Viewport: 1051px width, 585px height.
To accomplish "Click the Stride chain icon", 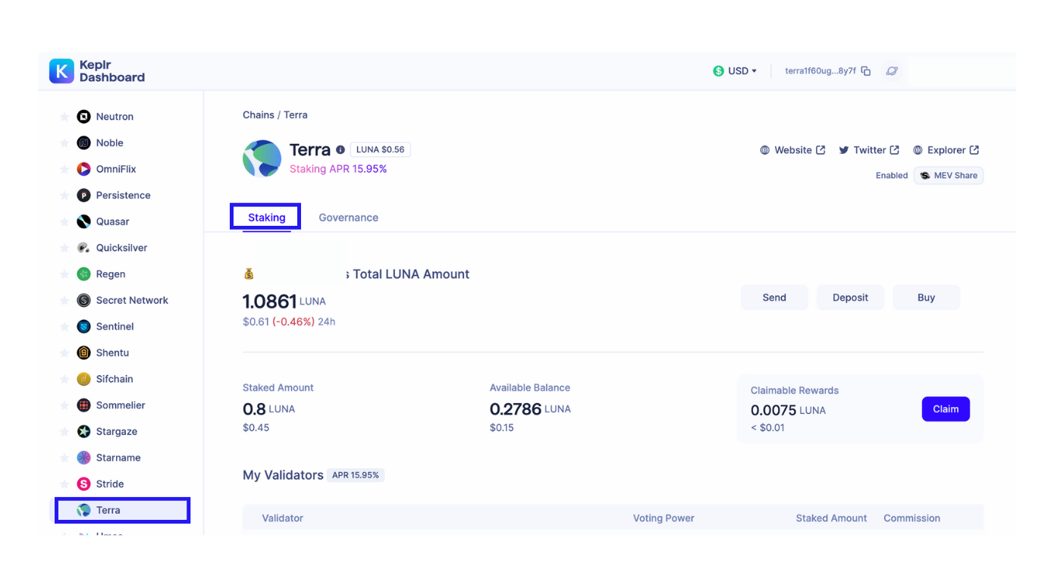I will point(84,484).
